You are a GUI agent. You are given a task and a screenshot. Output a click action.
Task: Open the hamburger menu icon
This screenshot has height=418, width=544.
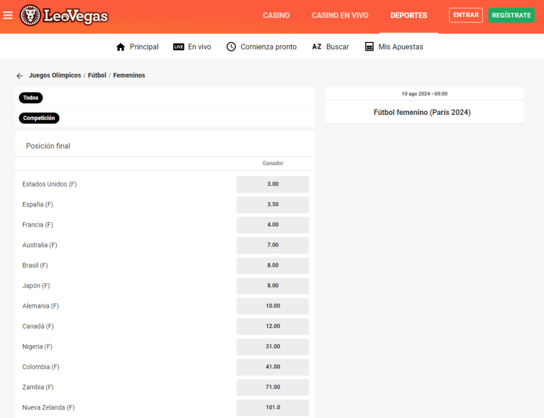8,15
